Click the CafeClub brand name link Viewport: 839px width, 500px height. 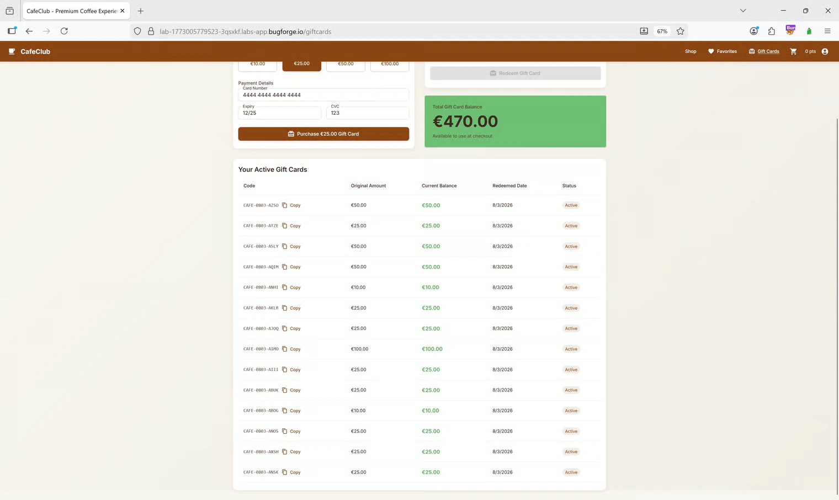pos(35,51)
